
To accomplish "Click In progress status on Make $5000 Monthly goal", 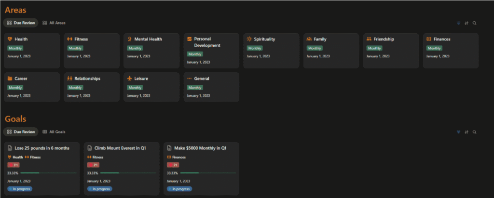I will pos(179,189).
